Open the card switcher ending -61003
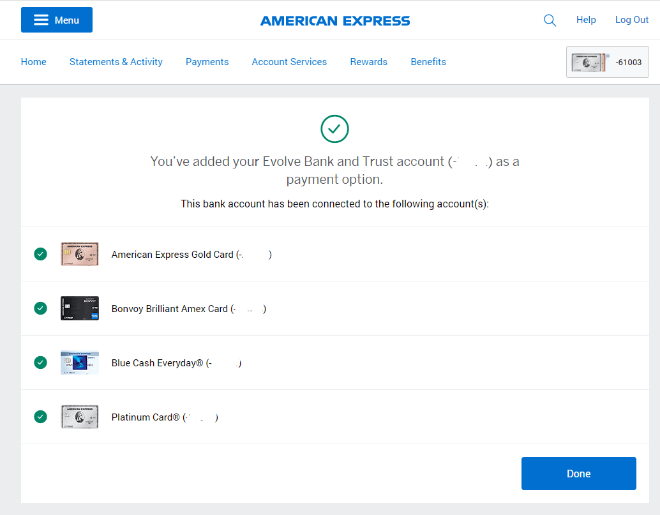This screenshot has width=660, height=515. (608, 62)
